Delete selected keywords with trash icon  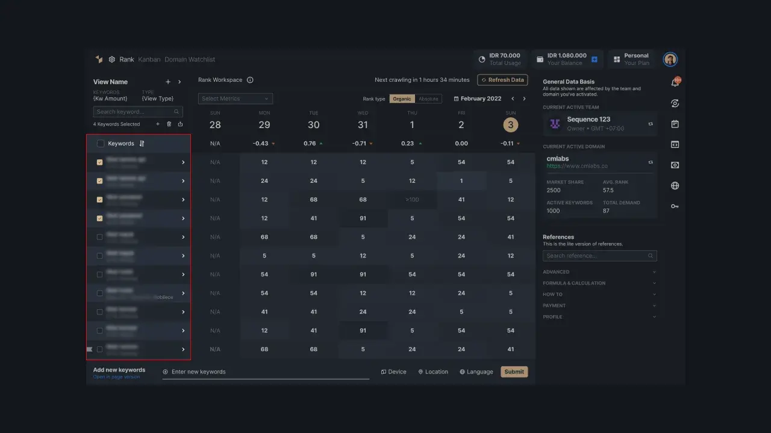(169, 124)
